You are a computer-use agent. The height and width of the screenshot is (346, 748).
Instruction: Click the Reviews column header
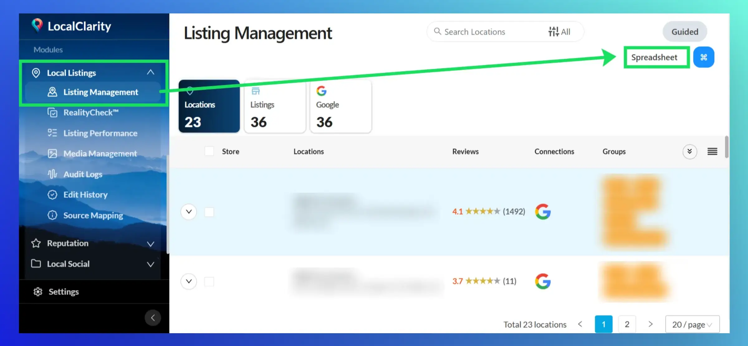click(465, 151)
